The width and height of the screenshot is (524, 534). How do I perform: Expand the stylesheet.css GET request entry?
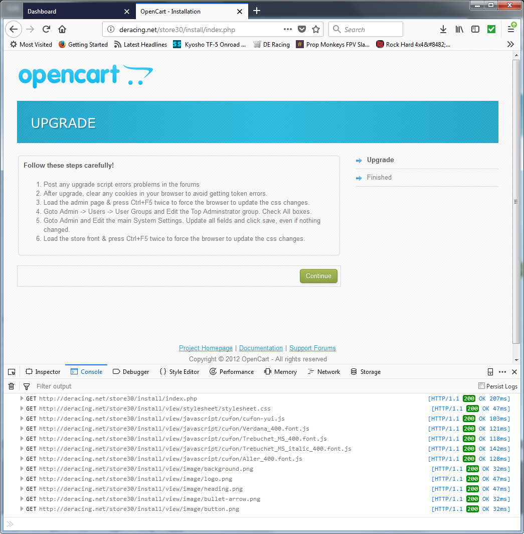point(22,409)
